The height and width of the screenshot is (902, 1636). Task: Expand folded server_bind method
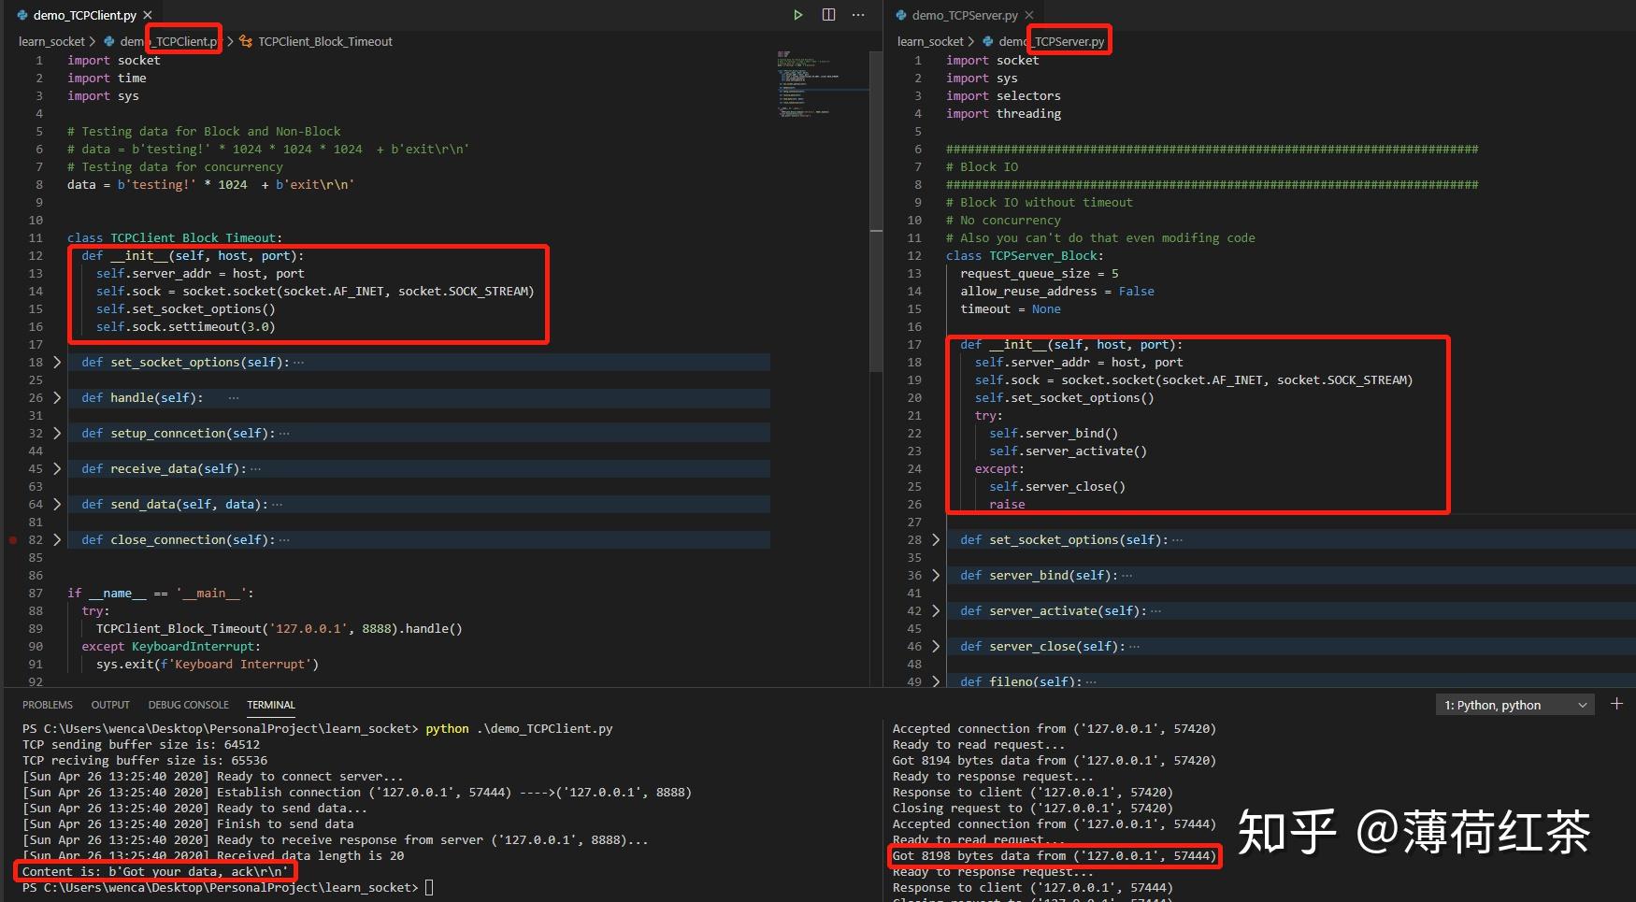tap(936, 576)
